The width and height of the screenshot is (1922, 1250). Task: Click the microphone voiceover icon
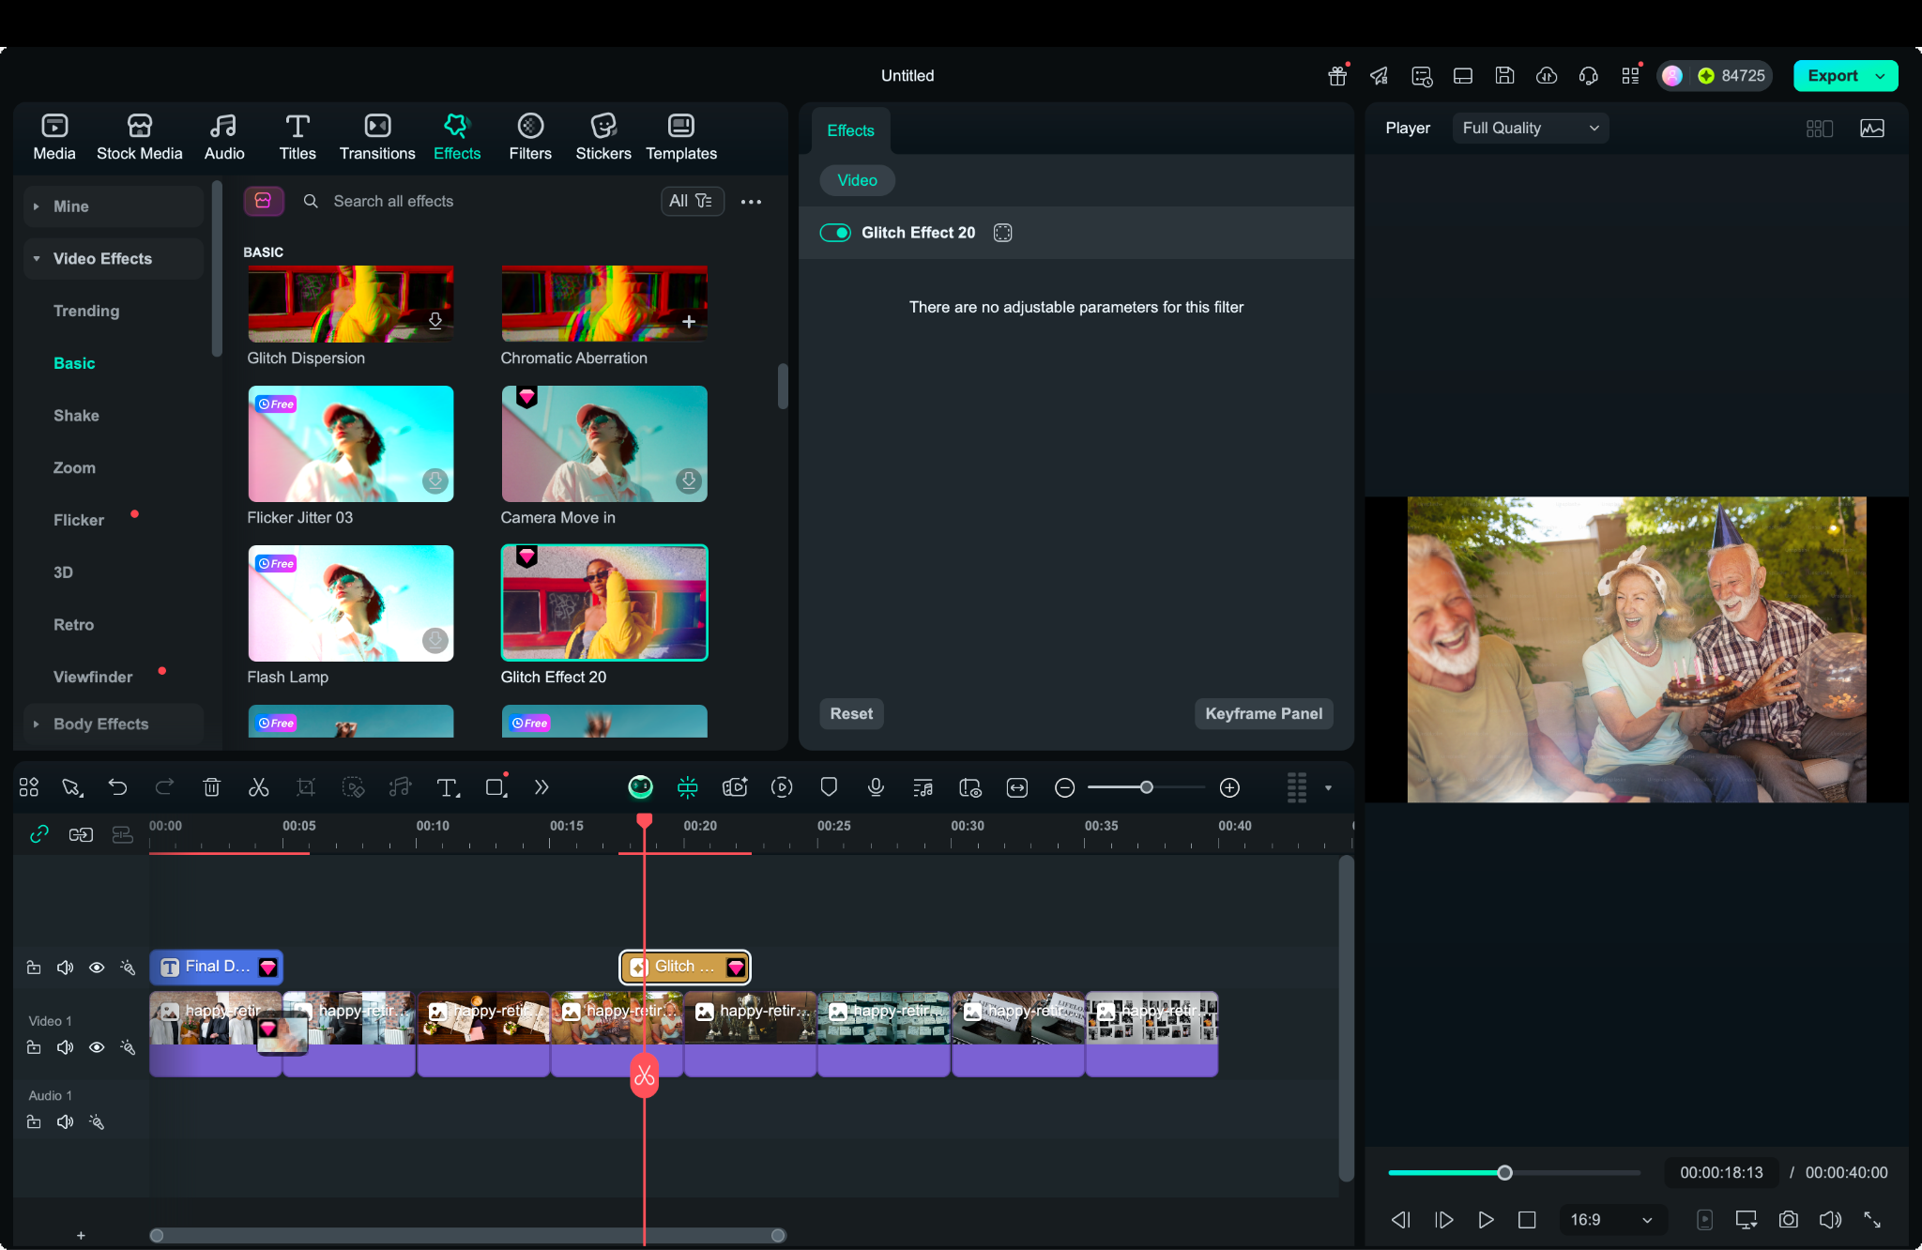(x=876, y=787)
